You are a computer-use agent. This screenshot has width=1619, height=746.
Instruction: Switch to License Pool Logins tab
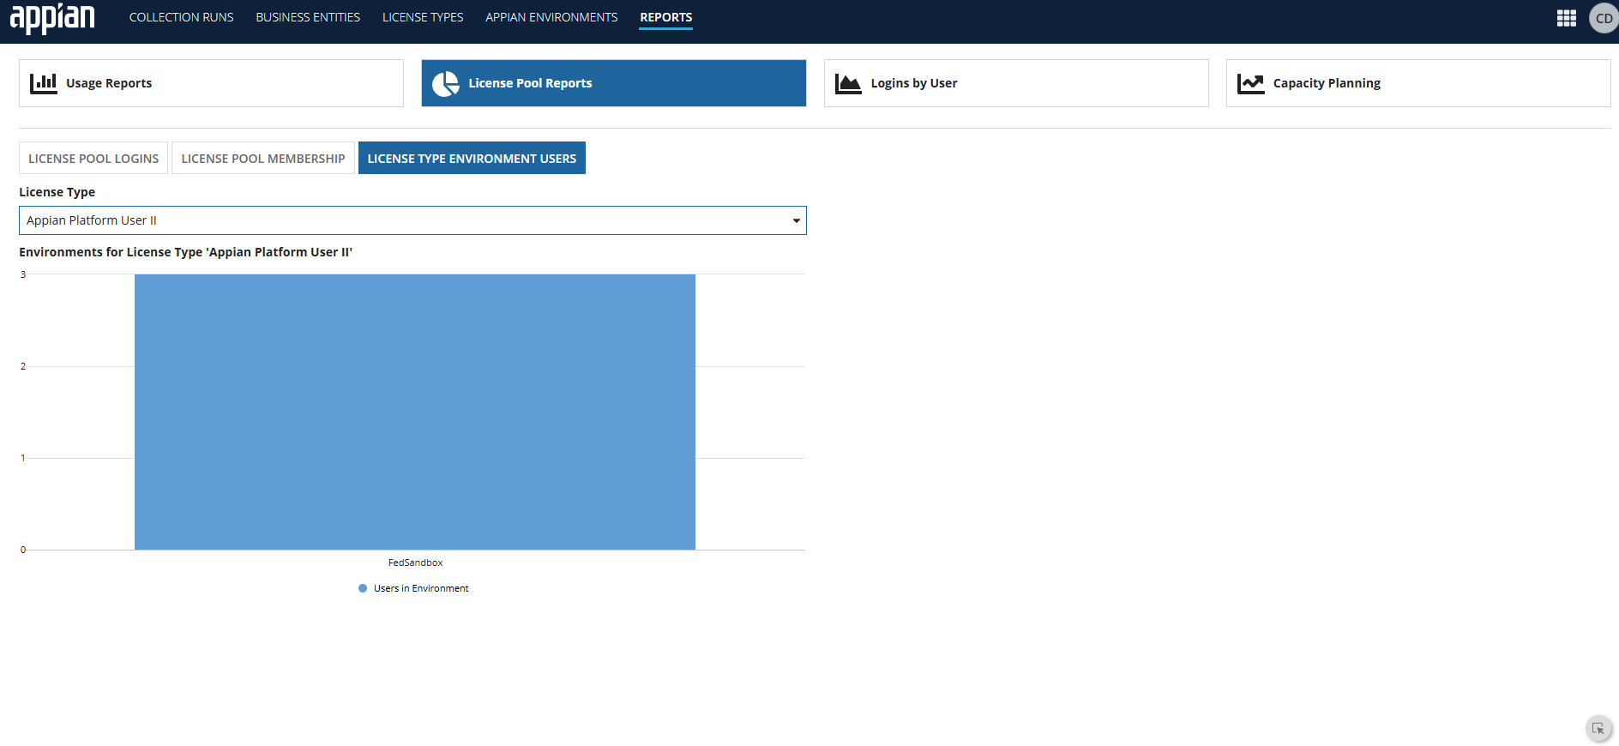coord(93,159)
